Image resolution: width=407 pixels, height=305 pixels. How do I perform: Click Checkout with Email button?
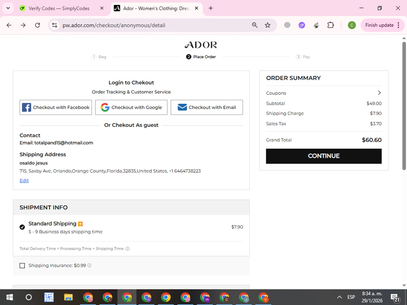[207, 107]
